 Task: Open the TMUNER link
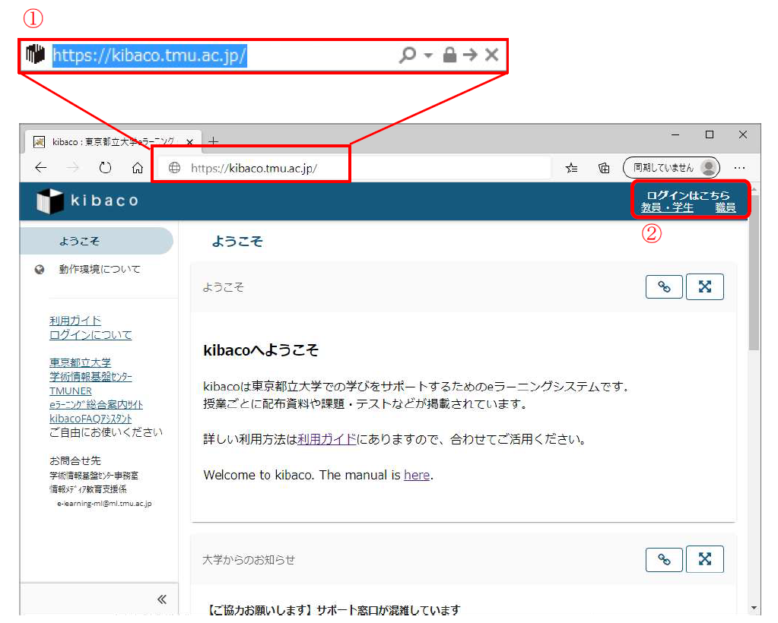71,391
